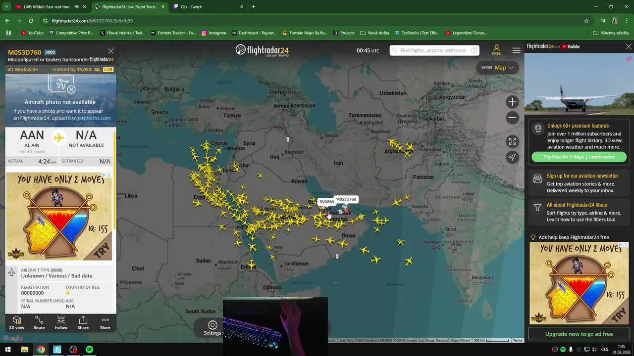Image resolution: width=634 pixels, height=356 pixels.
Task: Select the M0S3D760 flight label on map
Action: click(346, 199)
